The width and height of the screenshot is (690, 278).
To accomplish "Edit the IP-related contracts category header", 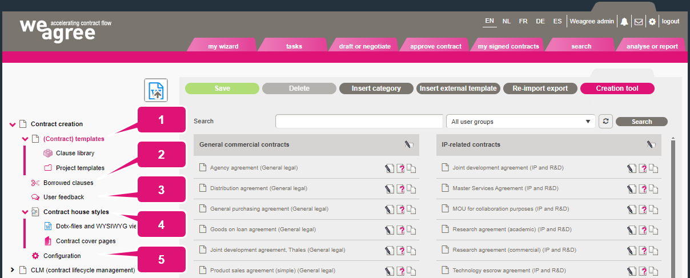I will (x=651, y=145).
